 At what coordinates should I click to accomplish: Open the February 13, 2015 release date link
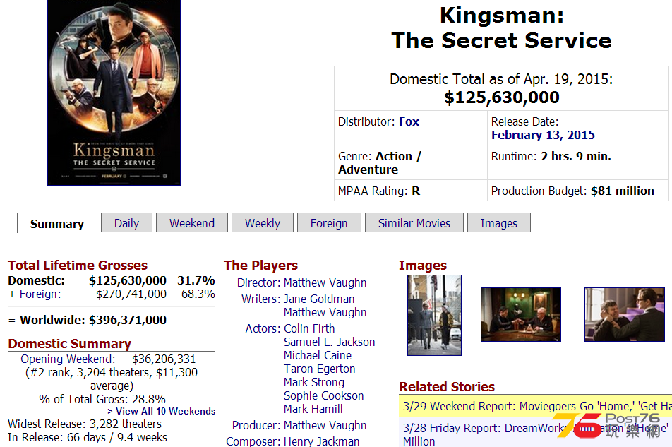(543, 135)
